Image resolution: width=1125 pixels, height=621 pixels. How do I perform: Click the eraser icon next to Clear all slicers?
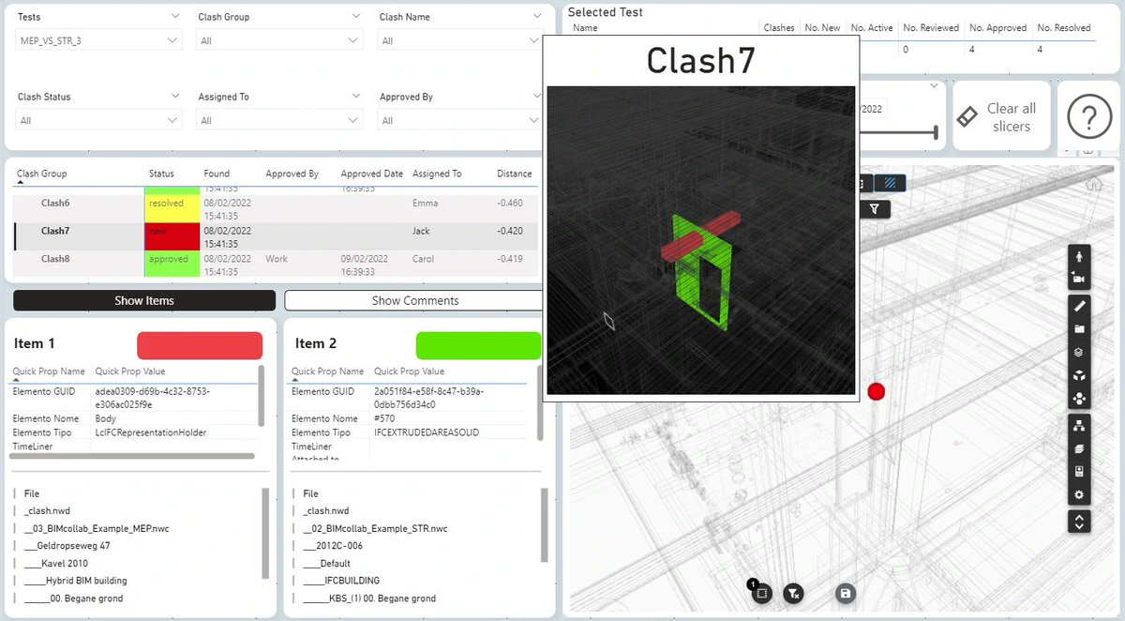click(967, 116)
